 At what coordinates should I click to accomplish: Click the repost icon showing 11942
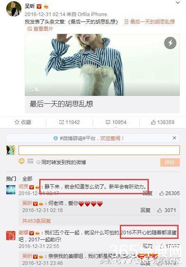(x=62, y=122)
